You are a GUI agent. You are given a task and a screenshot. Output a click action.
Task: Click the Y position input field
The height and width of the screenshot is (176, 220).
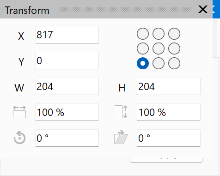67,61
